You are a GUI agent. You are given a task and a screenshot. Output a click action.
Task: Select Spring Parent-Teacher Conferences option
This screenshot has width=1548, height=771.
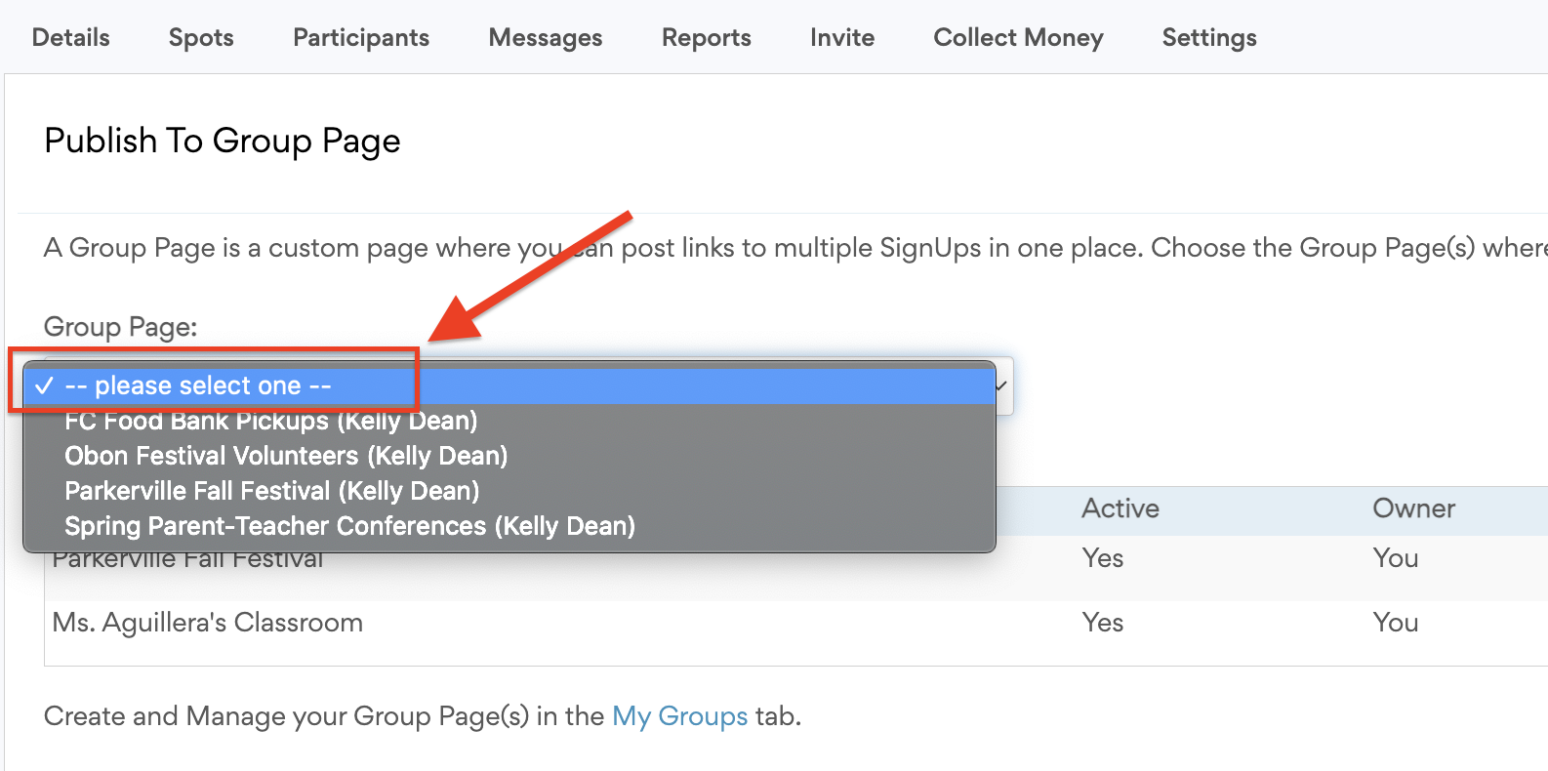click(349, 526)
